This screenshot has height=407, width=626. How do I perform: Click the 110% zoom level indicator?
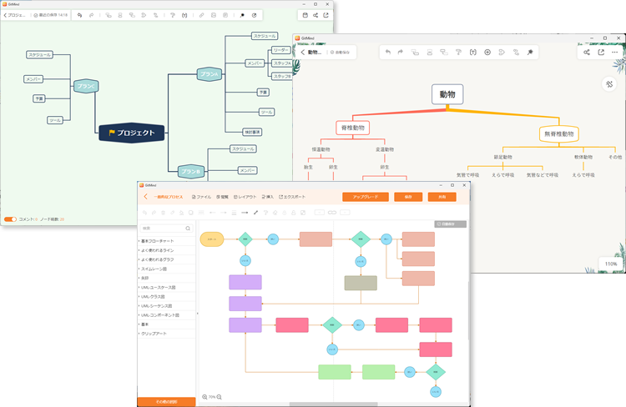611,264
